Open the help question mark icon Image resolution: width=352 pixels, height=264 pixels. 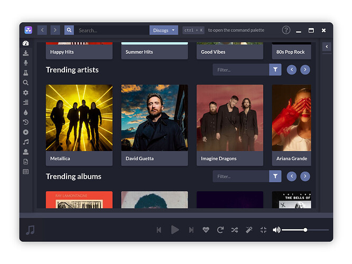click(286, 30)
